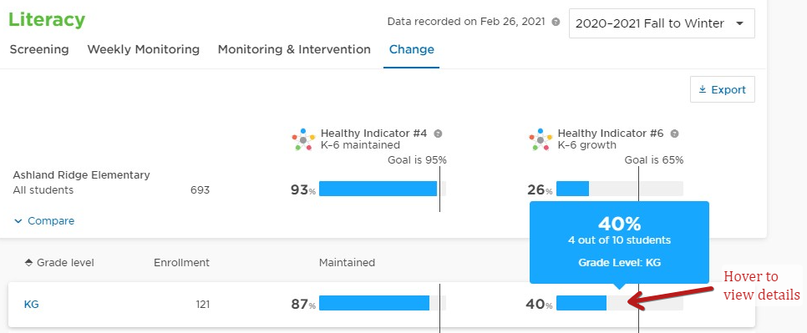The width and height of the screenshot is (807, 333).
Task: Open the 2020–2021 Fall to Winter dropdown
Action: [x=662, y=23]
